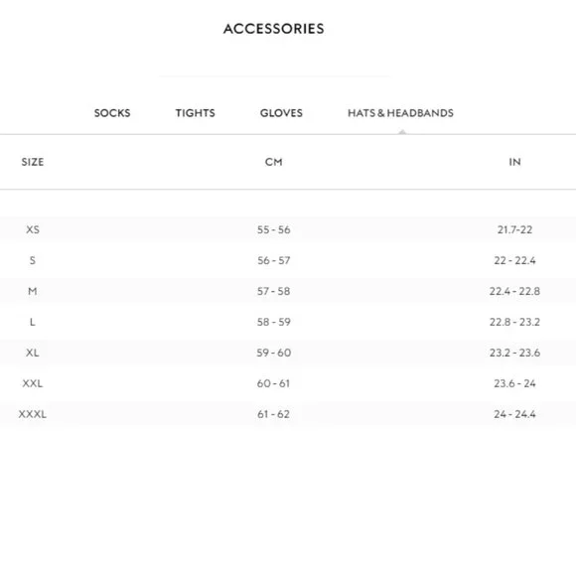
Task: Select the XS size row label
Action: point(33,229)
